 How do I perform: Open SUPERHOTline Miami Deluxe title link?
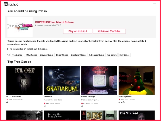(55, 22)
